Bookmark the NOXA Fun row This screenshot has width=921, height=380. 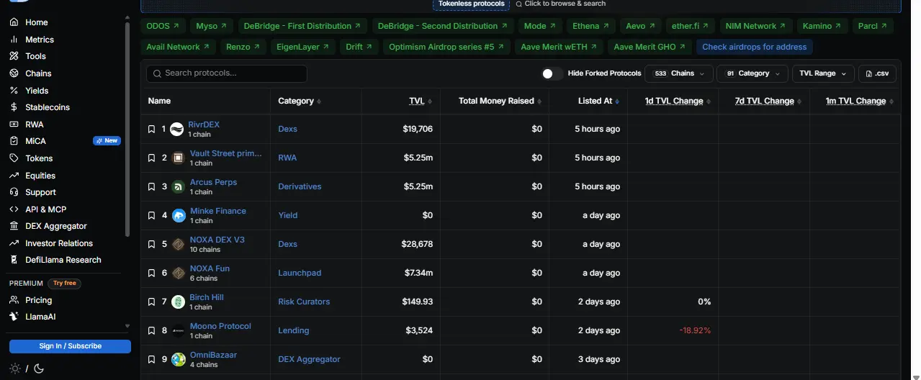(x=151, y=273)
